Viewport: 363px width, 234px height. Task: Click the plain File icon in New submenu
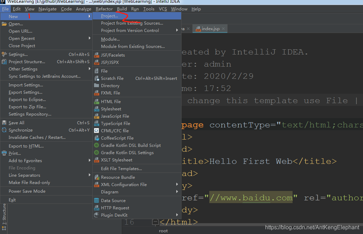click(96, 71)
